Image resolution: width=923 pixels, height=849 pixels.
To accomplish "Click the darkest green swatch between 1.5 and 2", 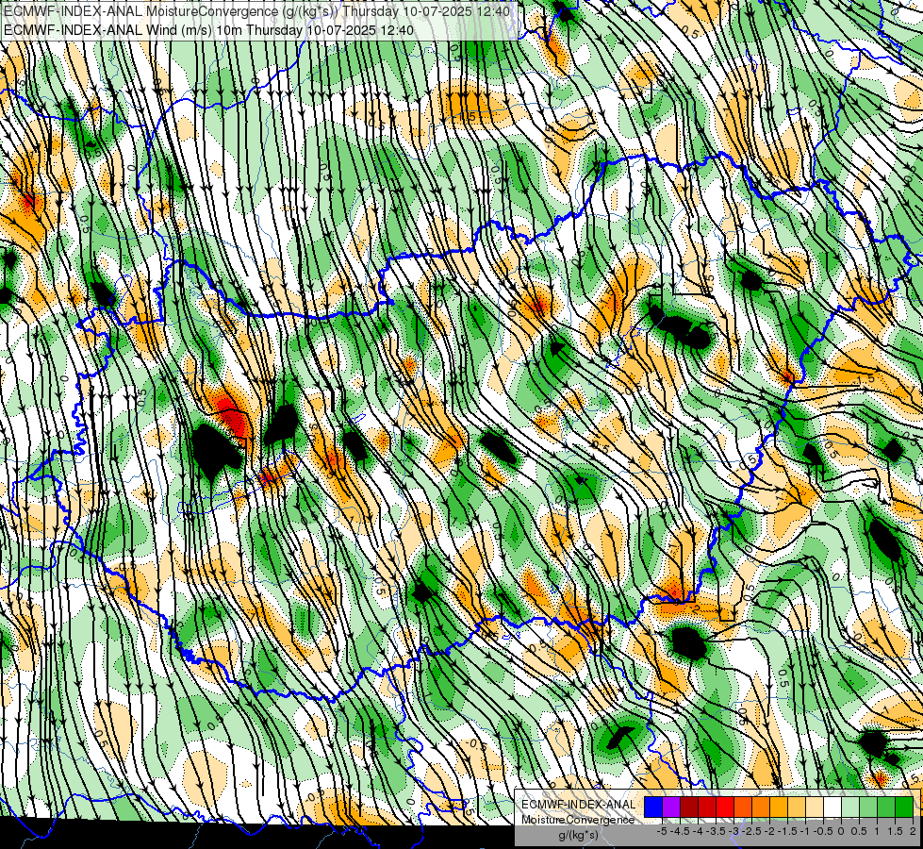I will pyautogui.click(x=904, y=807).
